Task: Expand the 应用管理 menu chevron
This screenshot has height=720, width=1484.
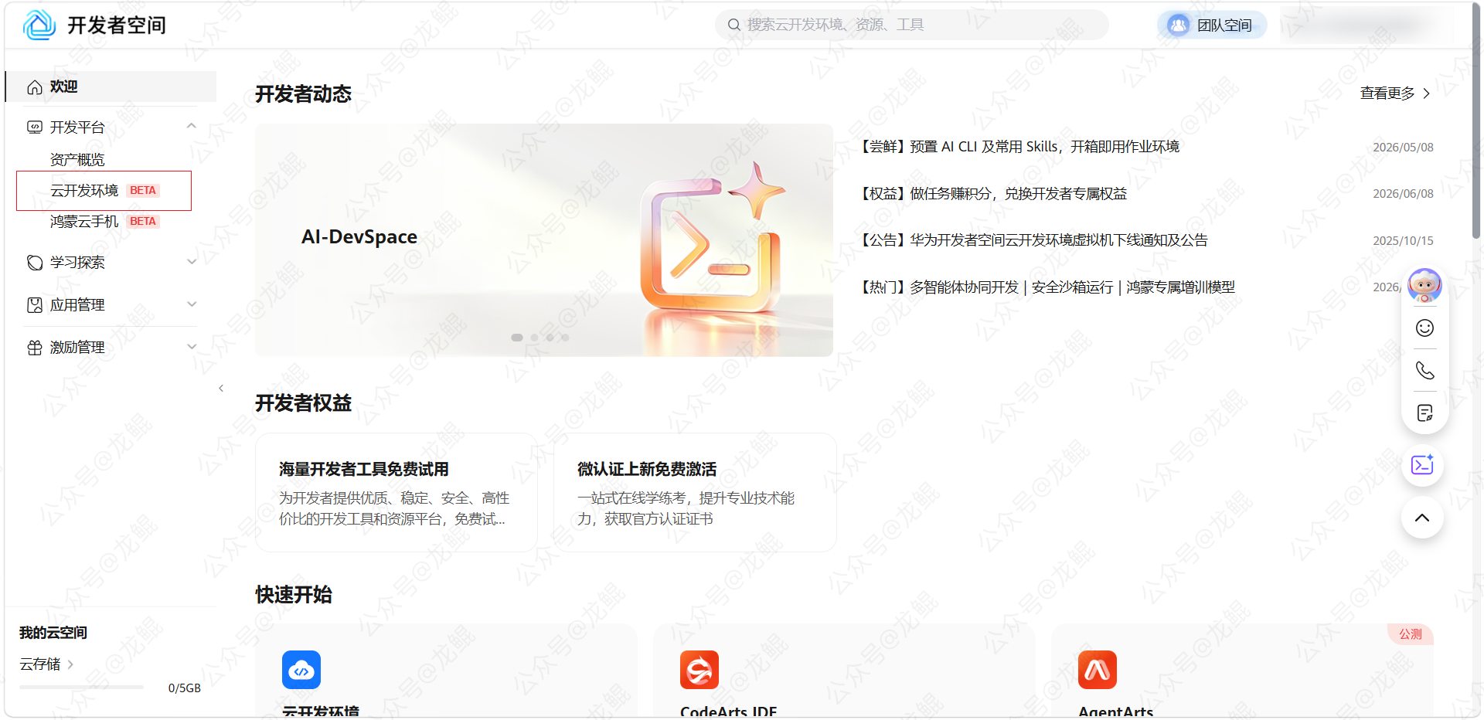Action: (192, 304)
